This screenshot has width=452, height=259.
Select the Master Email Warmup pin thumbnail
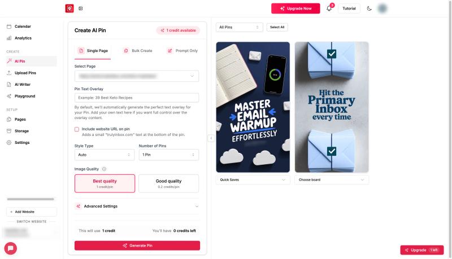253,107
